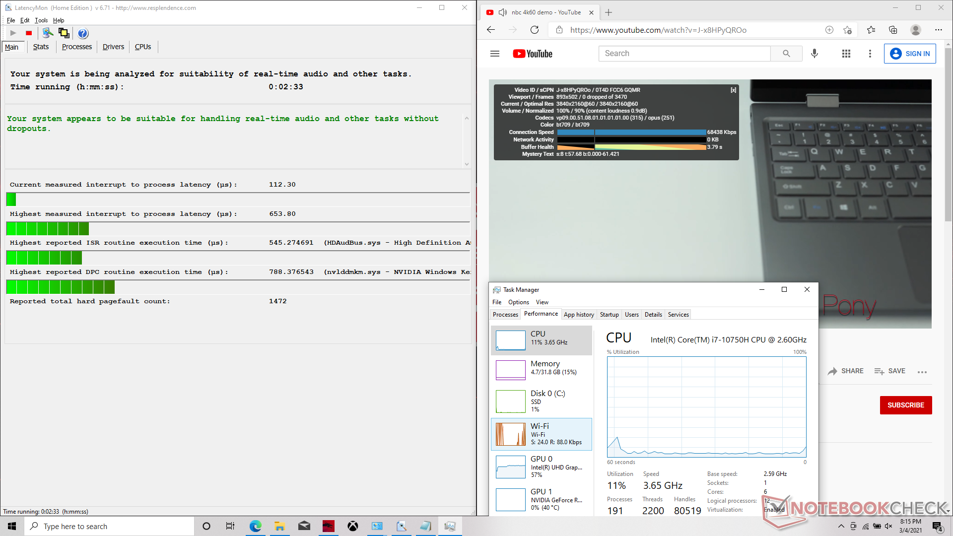Open the App history tab in Task Manager

tap(579, 315)
